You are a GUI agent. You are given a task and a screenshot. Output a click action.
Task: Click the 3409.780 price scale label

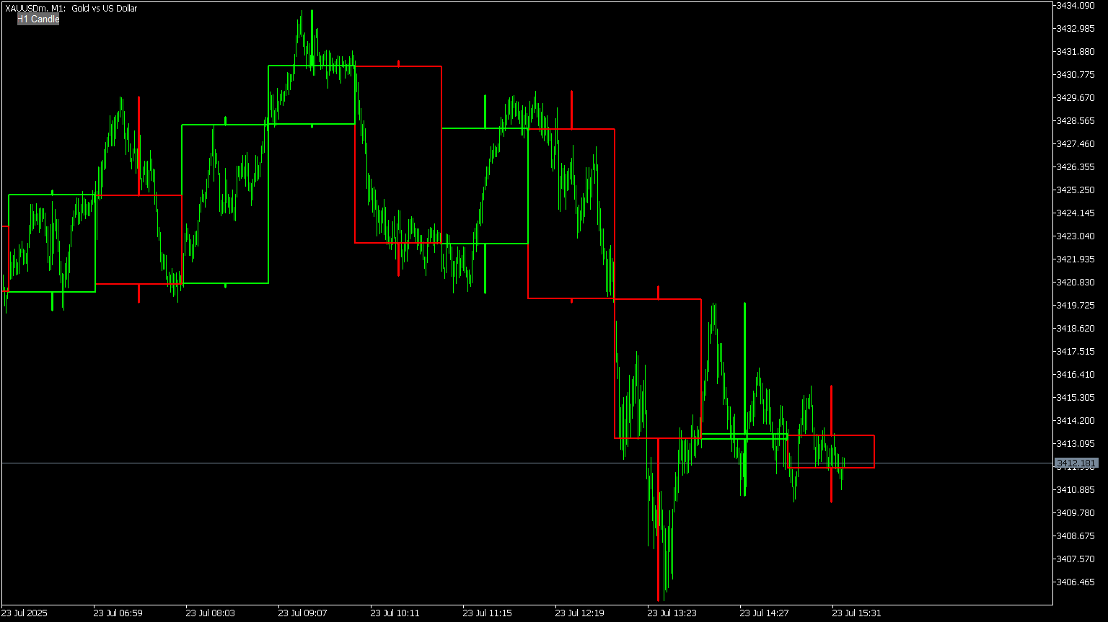(1076, 513)
